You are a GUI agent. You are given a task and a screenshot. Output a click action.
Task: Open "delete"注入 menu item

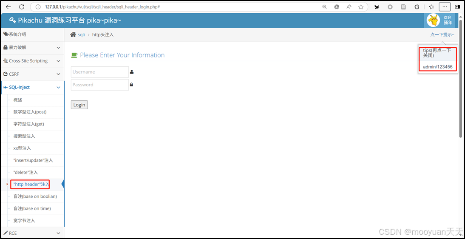26,172
